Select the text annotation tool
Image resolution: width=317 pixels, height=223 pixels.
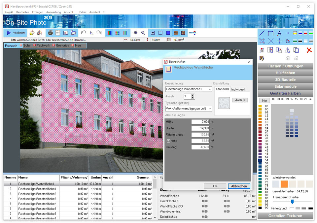pyautogui.click(x=279, y=33)
